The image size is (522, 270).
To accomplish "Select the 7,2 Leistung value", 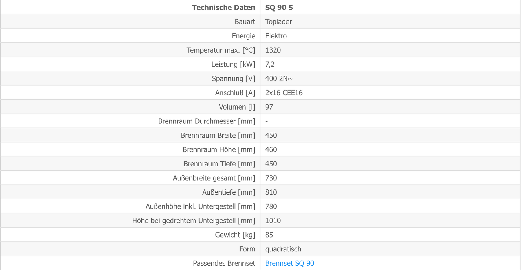I will coord(270,64).
